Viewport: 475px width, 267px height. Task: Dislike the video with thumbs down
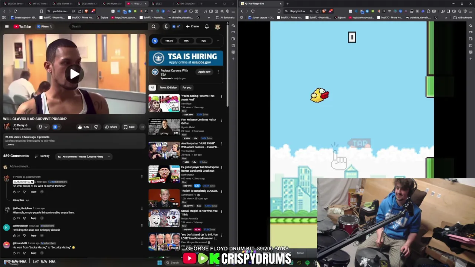[x=96, y=127]
